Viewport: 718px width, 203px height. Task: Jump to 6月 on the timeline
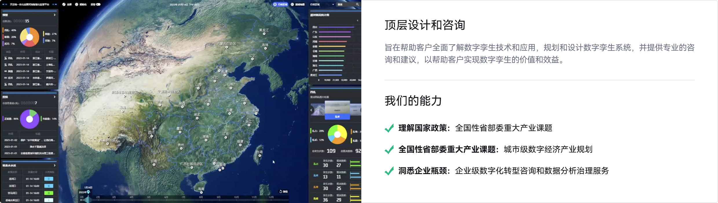click(166, 197)
